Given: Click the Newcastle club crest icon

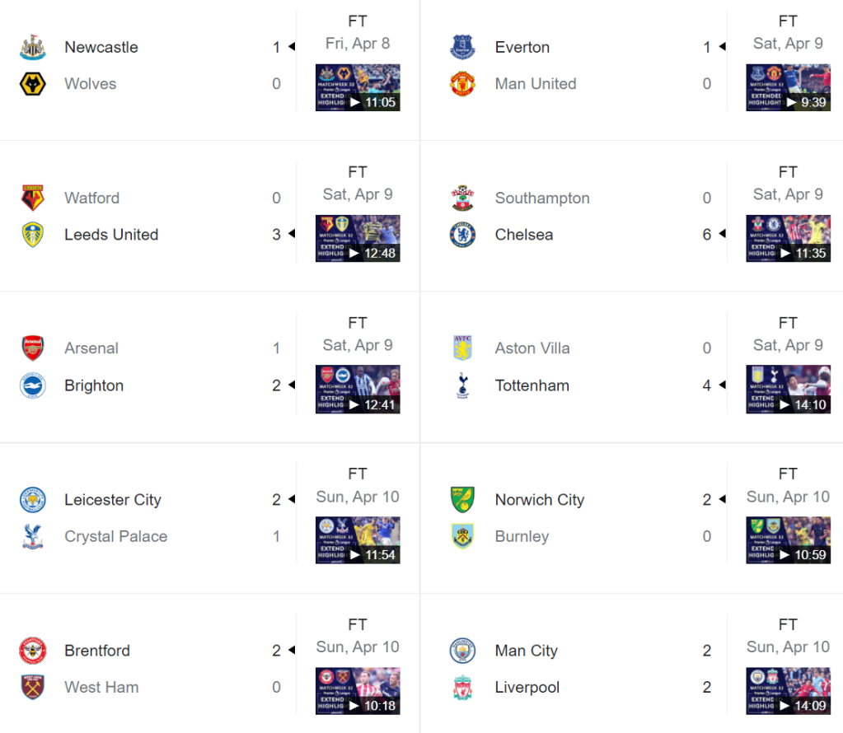Looking at the screenshot, I should pyautogui.click(x=33, y=47).
